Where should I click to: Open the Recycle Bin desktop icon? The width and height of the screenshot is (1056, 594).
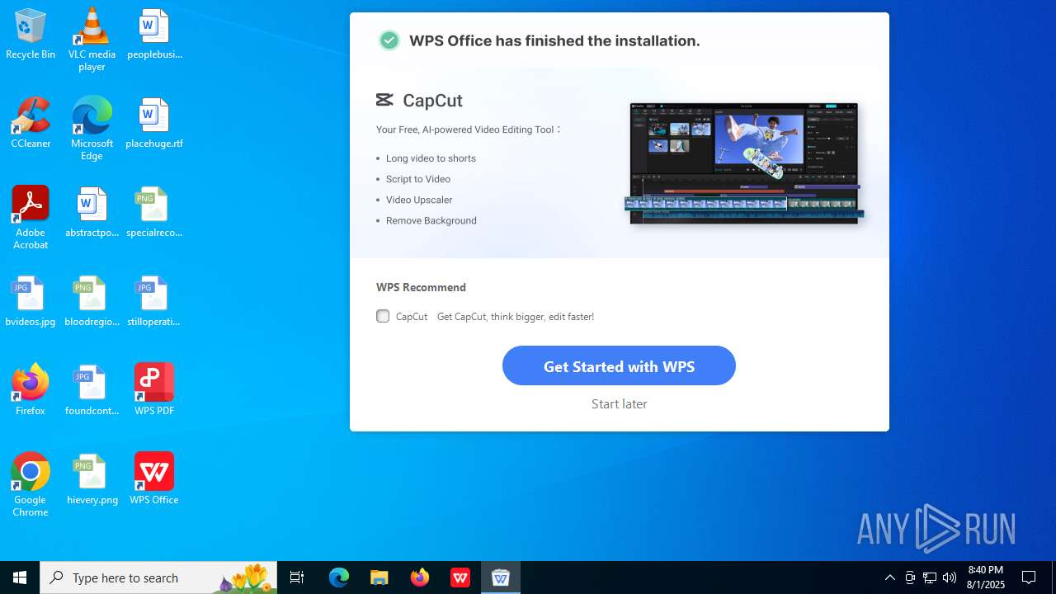[x=31, y=34]
